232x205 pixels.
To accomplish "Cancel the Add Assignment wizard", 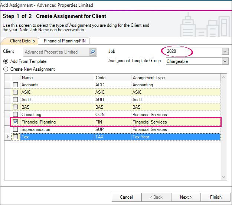I will tap(126, 197).
